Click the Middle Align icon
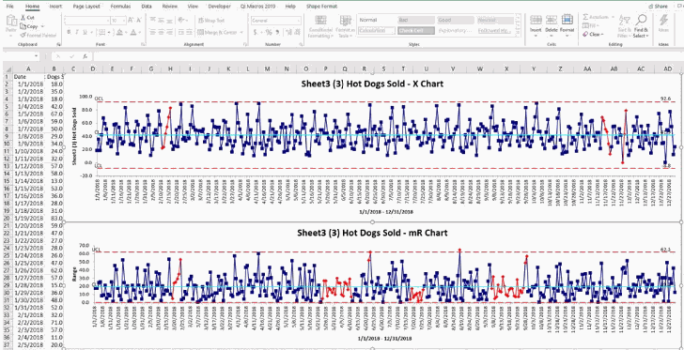Image resolution: width=684 pixels, height=350 pixels. (x=161, y=20)
